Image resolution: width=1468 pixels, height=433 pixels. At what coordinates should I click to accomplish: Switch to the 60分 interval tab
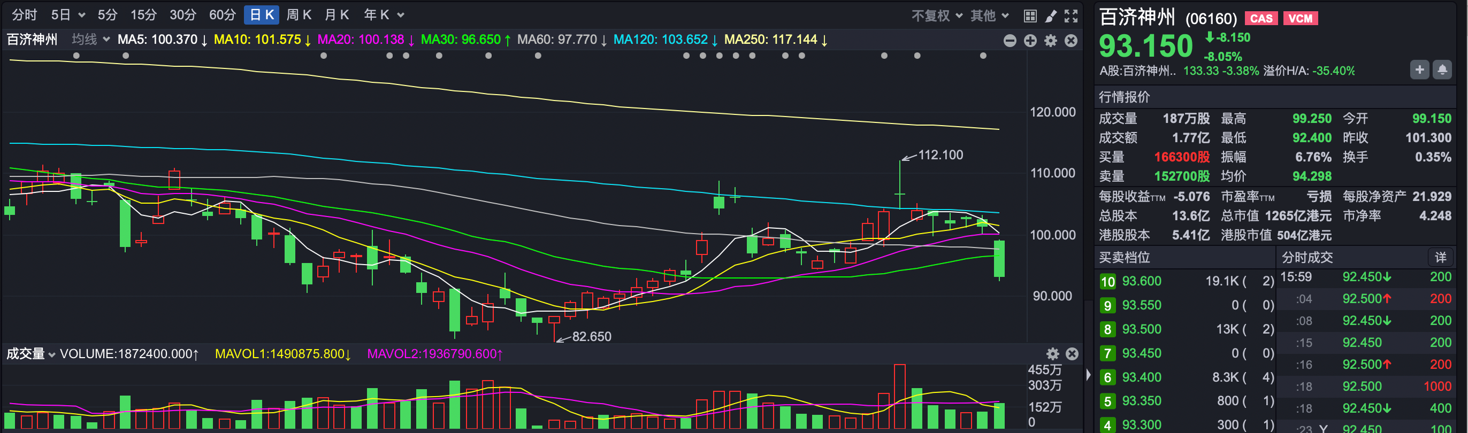click(x=222, y=15)
